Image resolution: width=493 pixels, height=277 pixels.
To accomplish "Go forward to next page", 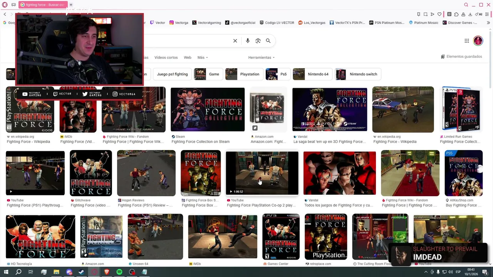I will click(x=12, y=14).
